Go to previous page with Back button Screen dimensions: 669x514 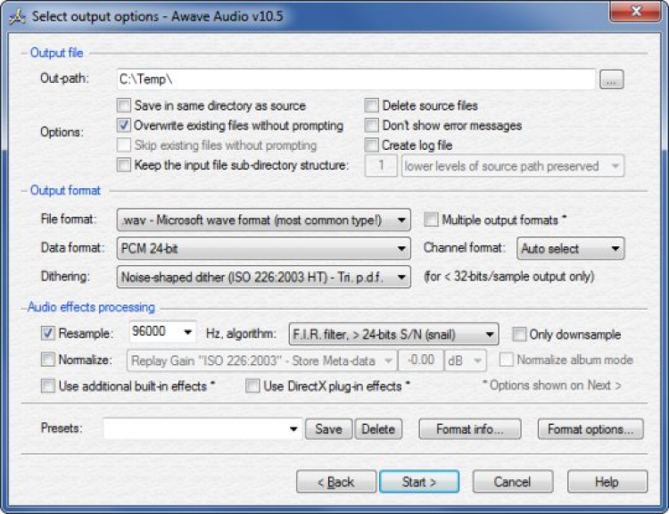(336, 482)
